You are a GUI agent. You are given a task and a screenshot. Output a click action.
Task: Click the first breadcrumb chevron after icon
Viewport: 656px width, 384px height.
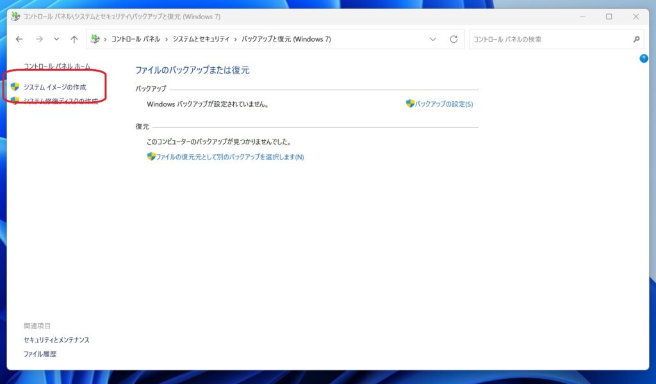click(x=105, y=39)
